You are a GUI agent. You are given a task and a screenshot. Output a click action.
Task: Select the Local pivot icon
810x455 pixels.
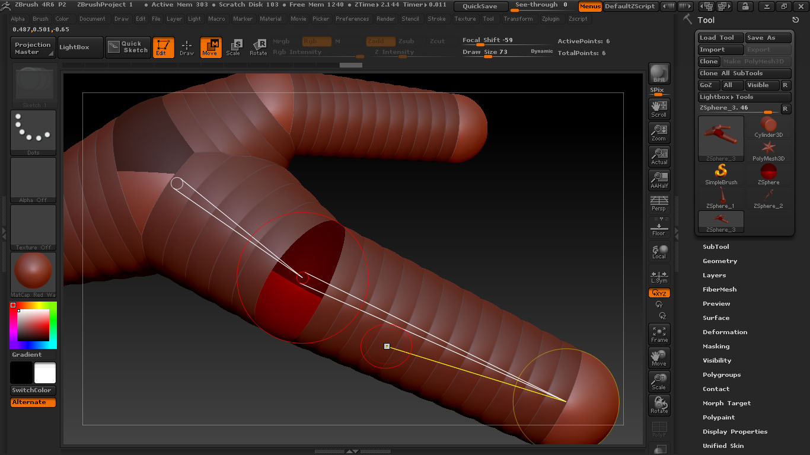pos(659,252)
